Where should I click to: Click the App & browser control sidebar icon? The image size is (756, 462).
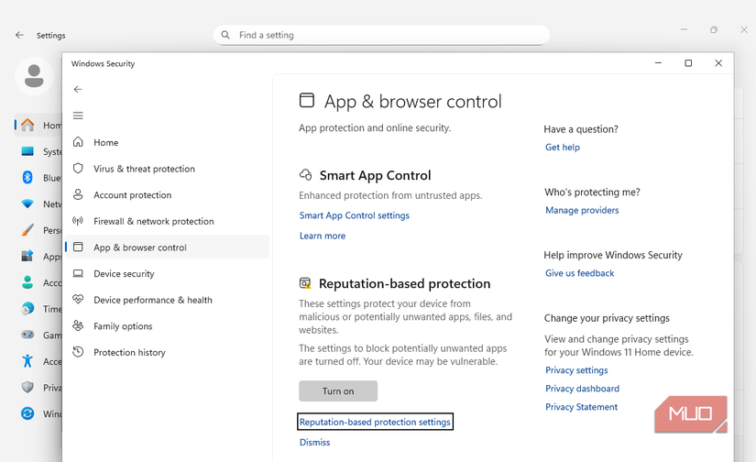78,247
